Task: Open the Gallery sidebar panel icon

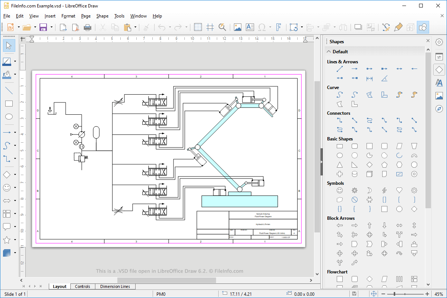Action: 439,95
